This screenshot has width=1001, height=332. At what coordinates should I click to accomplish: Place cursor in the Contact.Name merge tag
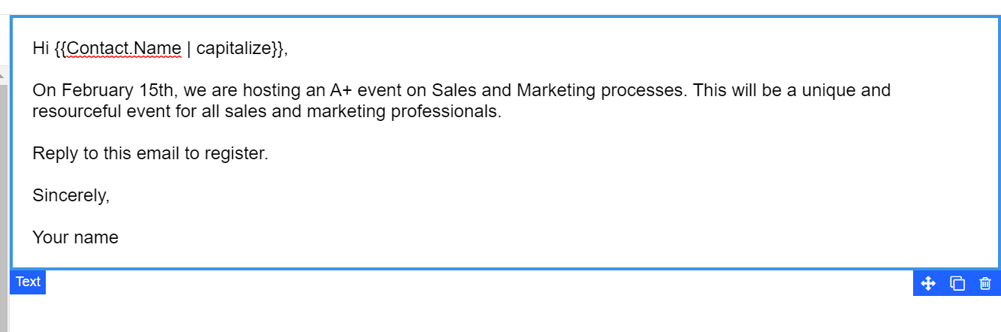124,49
